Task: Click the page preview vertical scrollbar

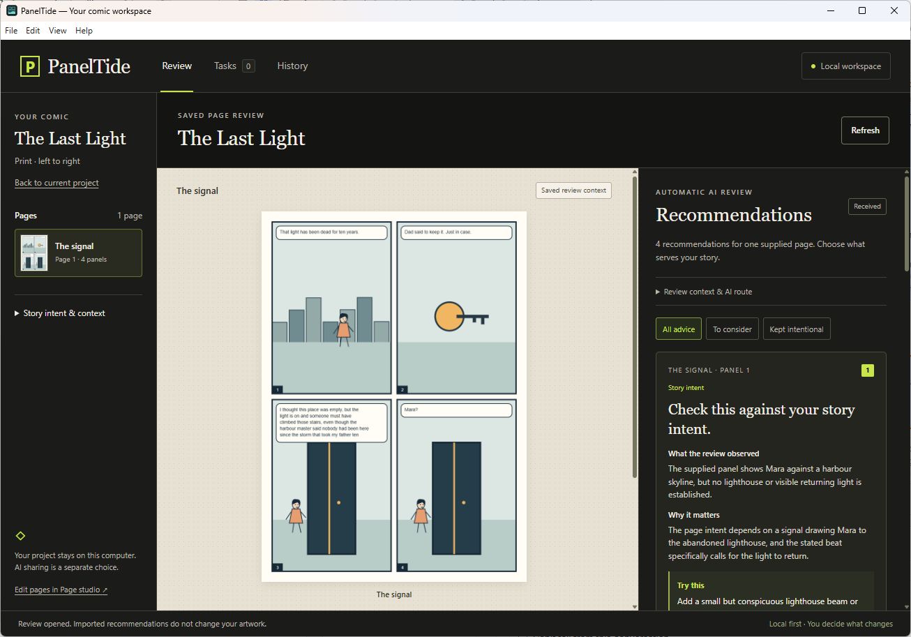Action: click(634, 328)
